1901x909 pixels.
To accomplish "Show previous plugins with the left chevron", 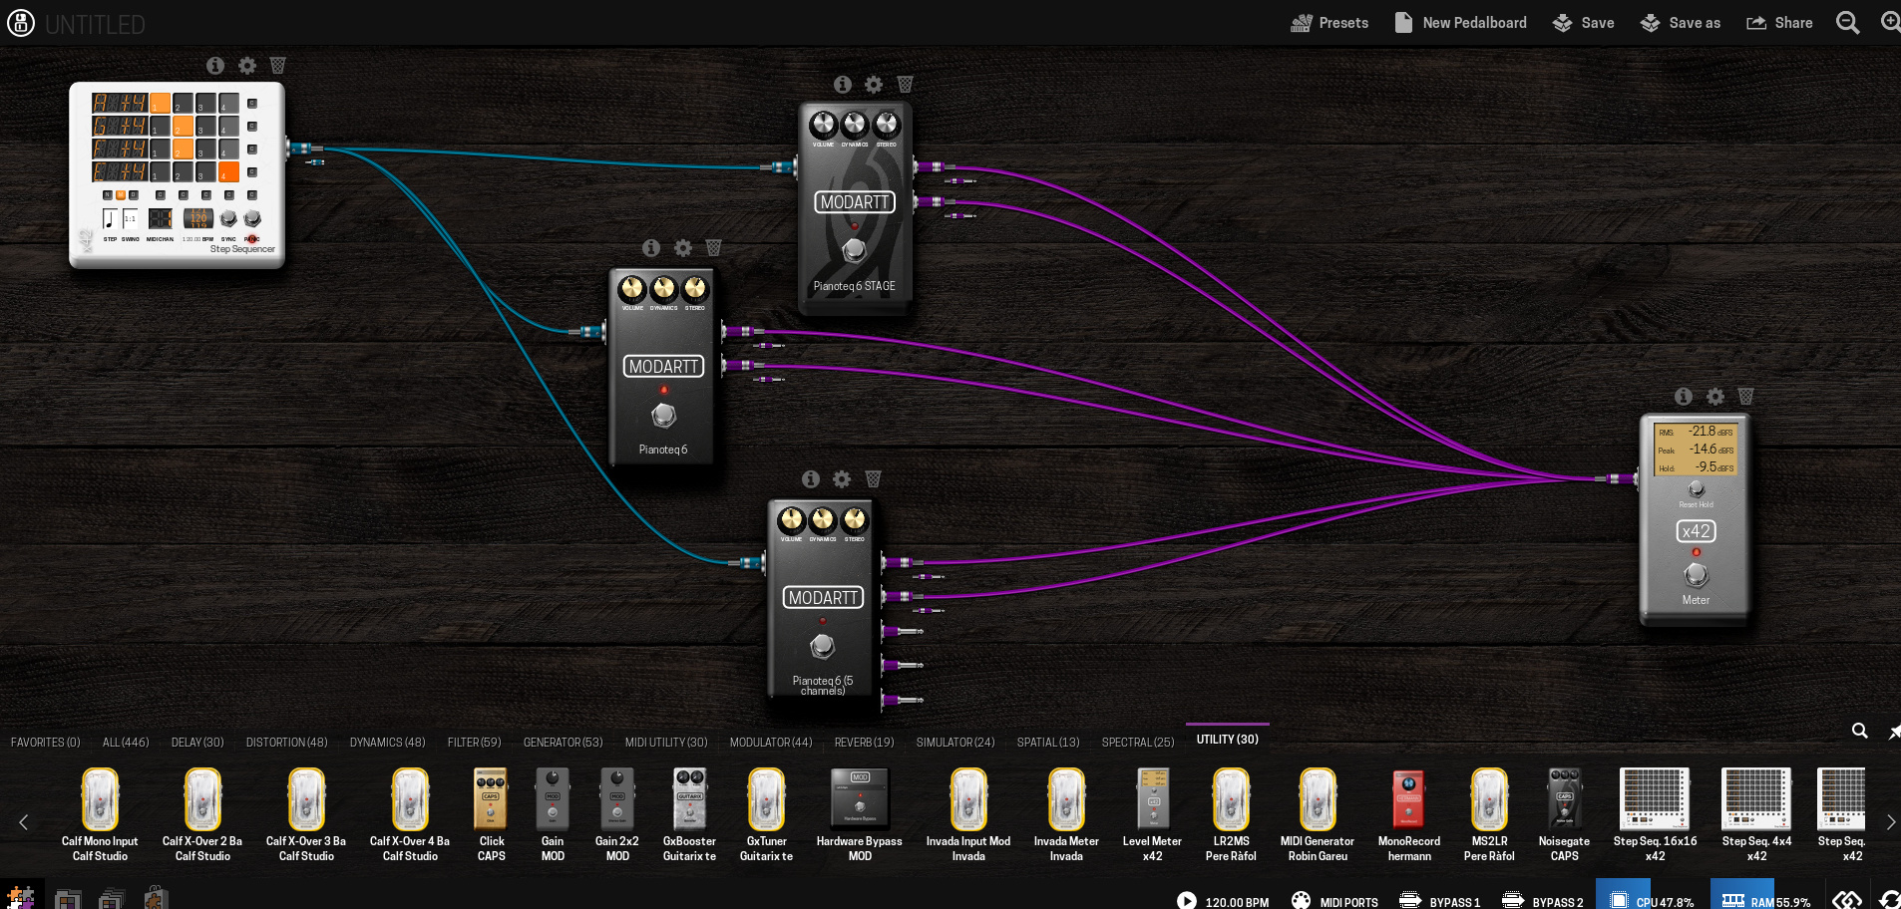I will [23, 822].
